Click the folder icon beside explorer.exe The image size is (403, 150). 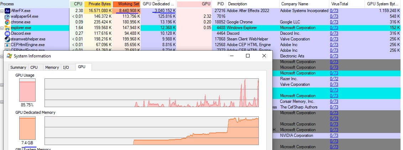(x=7, y=28)
